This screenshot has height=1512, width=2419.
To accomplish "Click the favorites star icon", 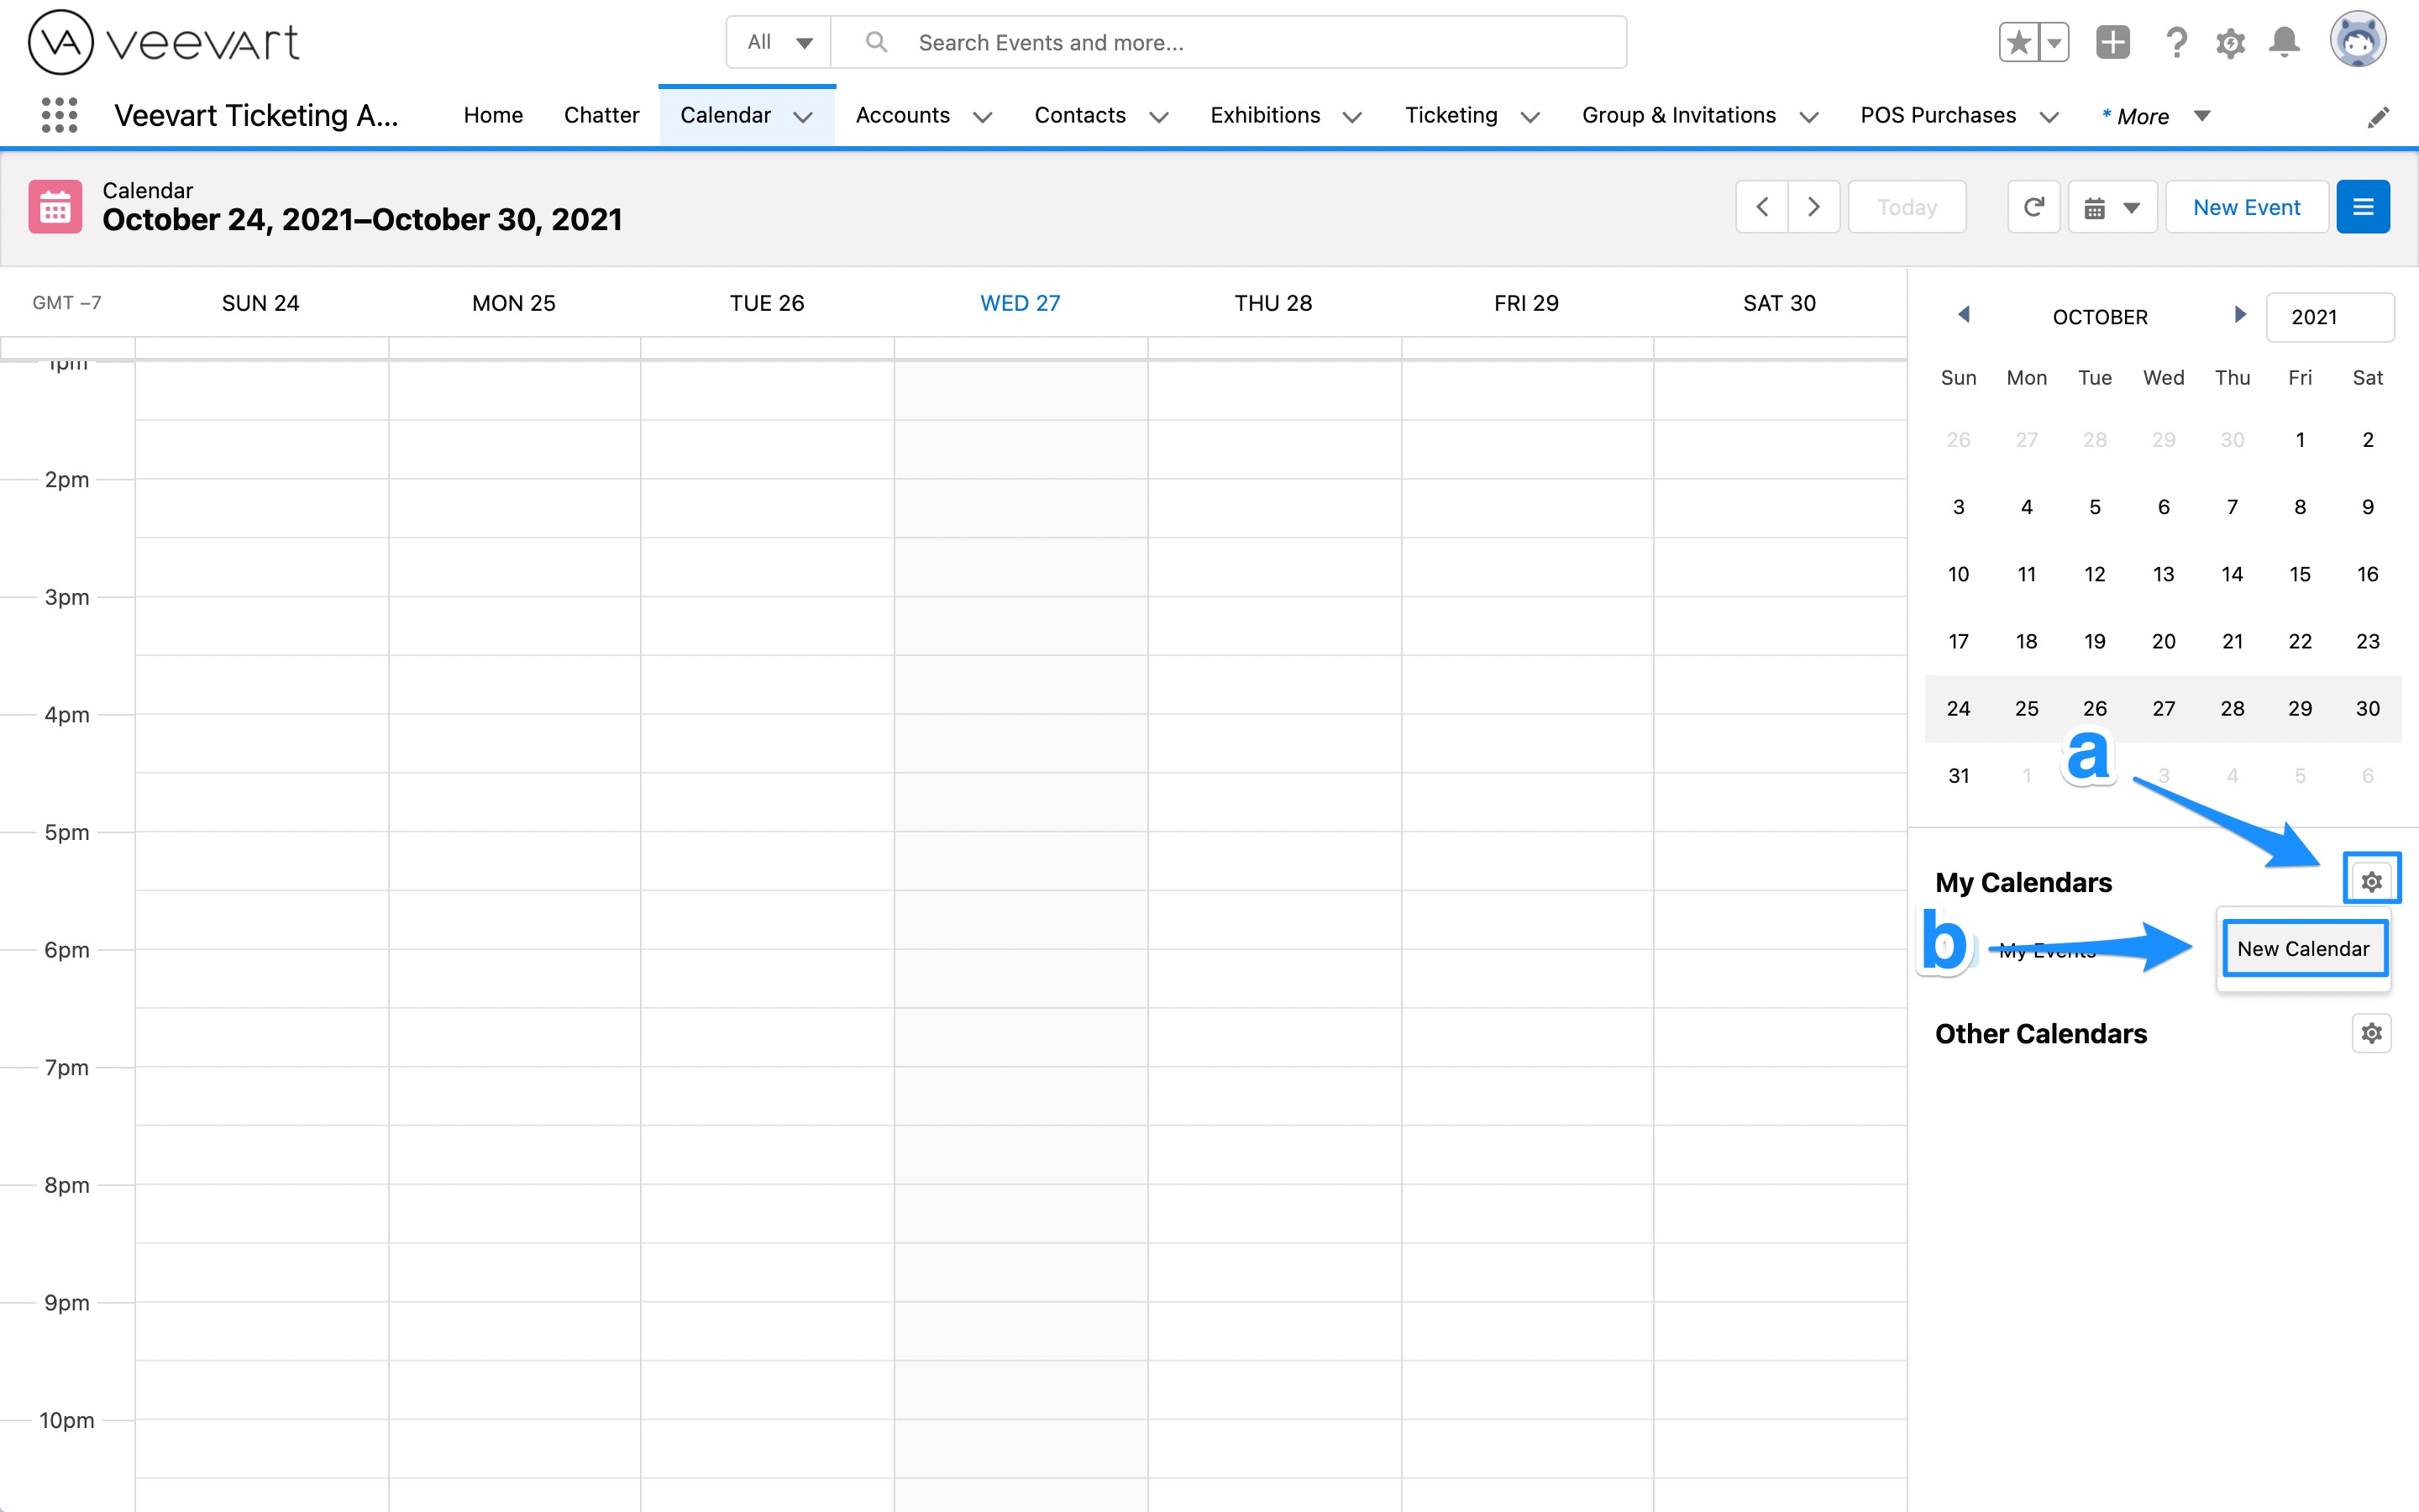I will click(x=2020, y=42).
